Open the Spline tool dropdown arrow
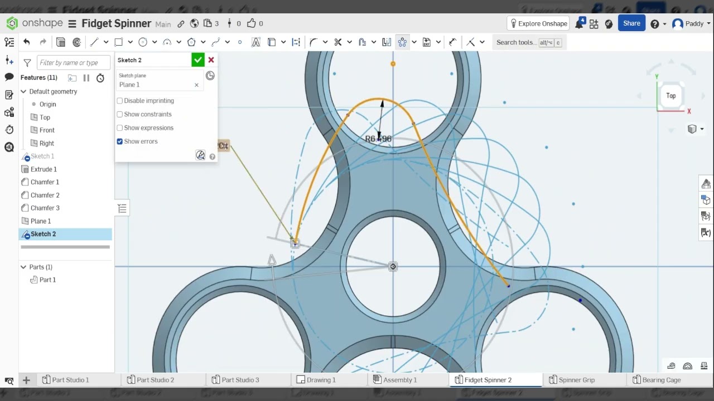Viewport: 714px width, 401px height. point(228,42)
